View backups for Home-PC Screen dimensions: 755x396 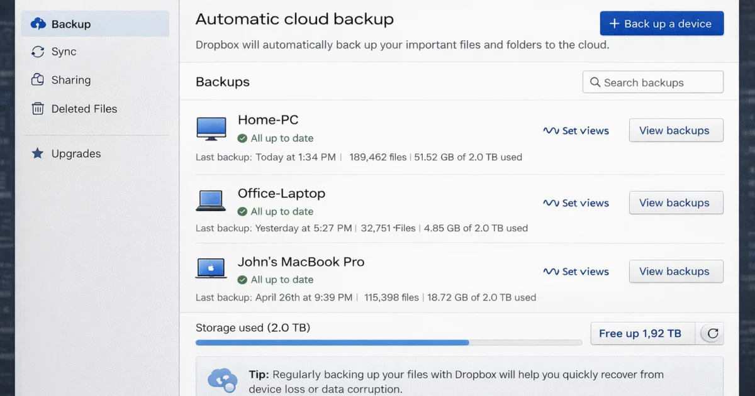click(676, 131)
